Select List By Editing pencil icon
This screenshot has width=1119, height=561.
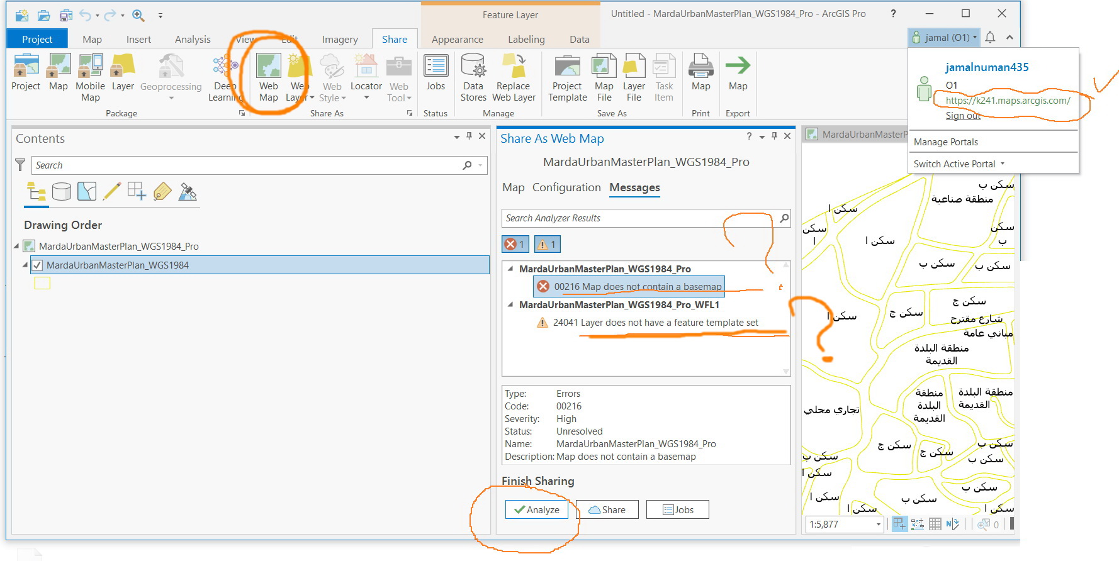coord(112,191)
